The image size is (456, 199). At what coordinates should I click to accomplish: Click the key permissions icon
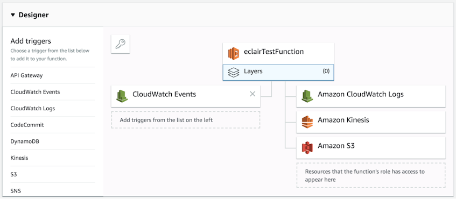121,44
